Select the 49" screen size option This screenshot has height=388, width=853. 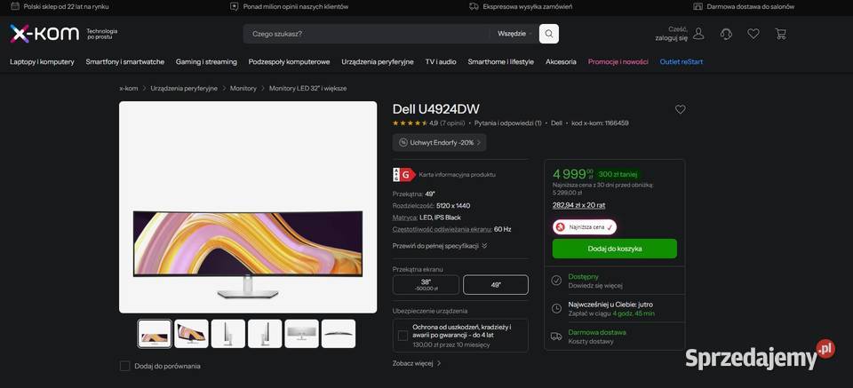(x=496, y=285)
